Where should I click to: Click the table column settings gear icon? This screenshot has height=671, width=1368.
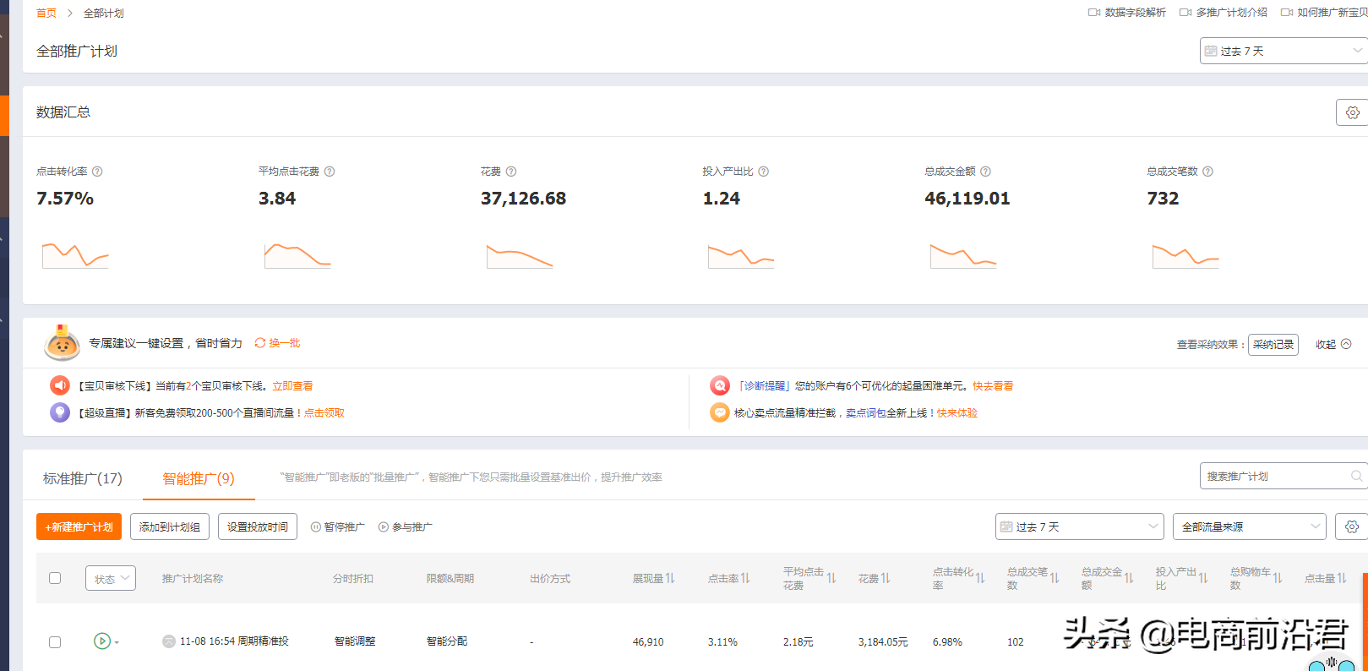[x=1352, y=526]
